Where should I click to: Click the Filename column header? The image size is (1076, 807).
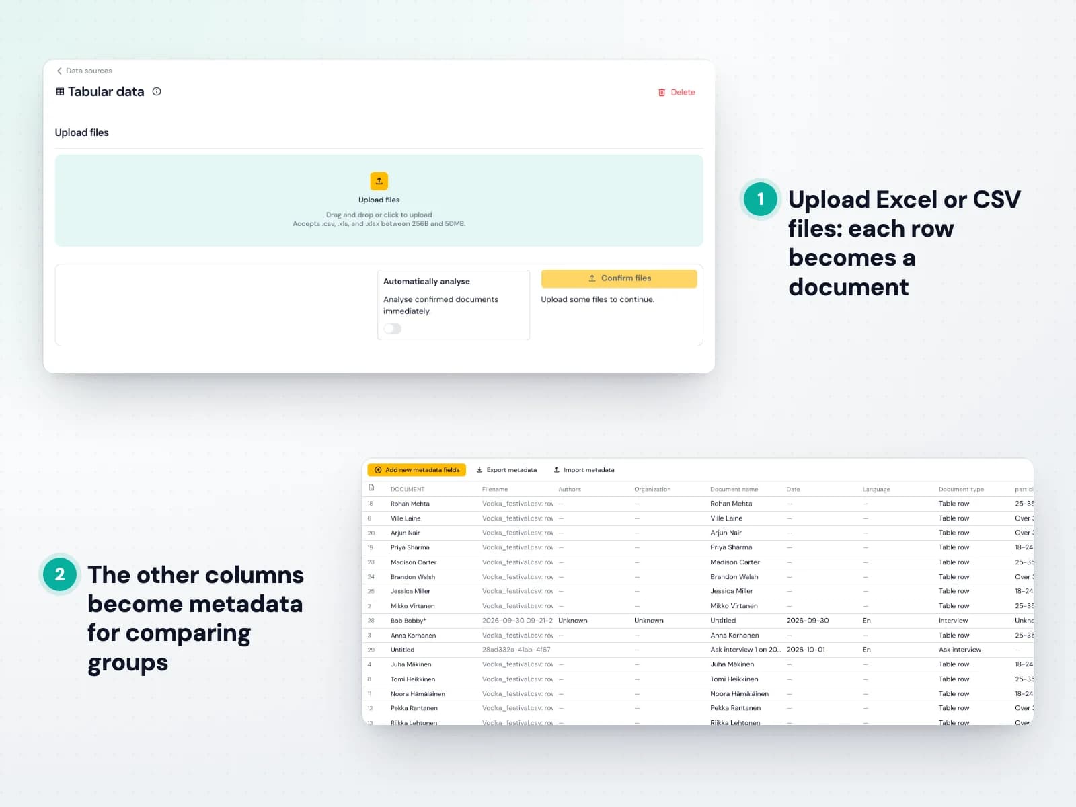click(x=495, y=489)
